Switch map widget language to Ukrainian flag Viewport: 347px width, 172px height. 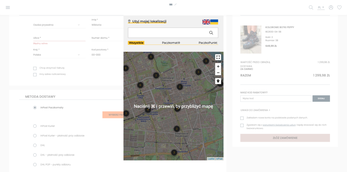[214, 22]
